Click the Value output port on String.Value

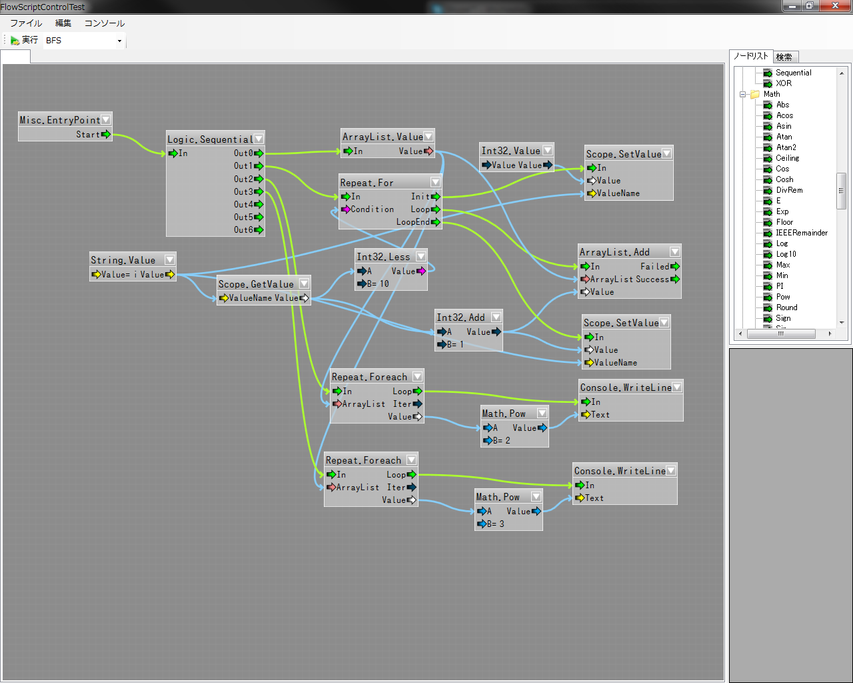(x=170, y=275)
